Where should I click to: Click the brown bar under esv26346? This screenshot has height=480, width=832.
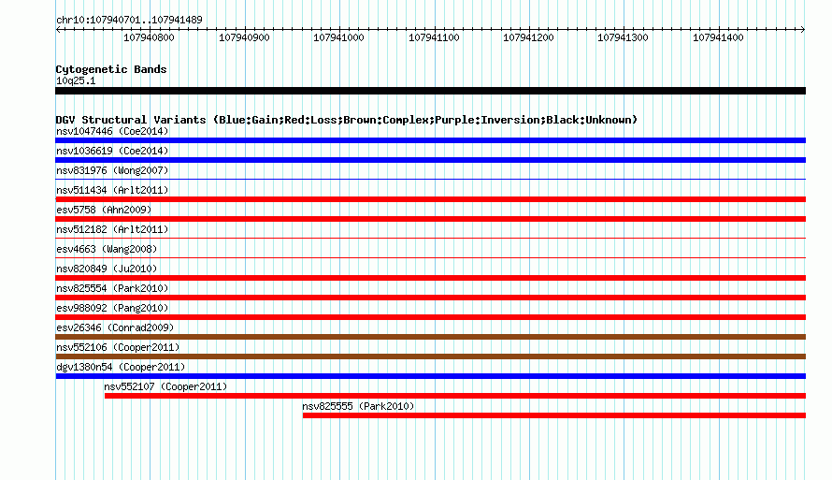pyautogui.click(x=430, y=337)
